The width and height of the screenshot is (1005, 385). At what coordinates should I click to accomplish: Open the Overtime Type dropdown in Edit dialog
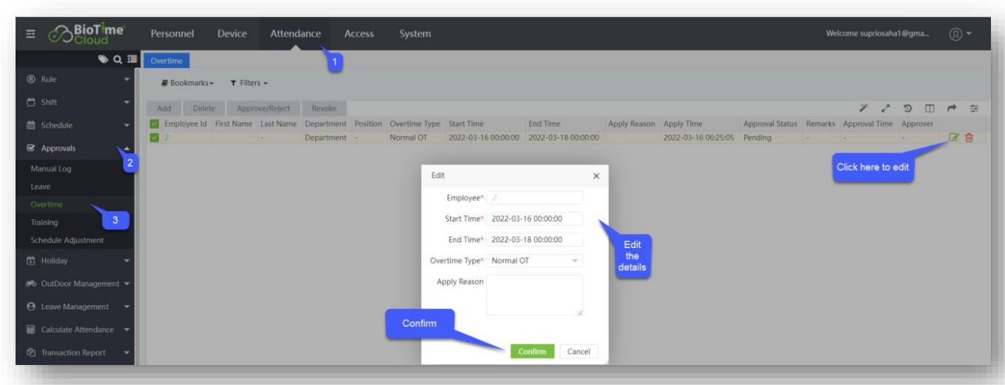click(x=535, y=261)
